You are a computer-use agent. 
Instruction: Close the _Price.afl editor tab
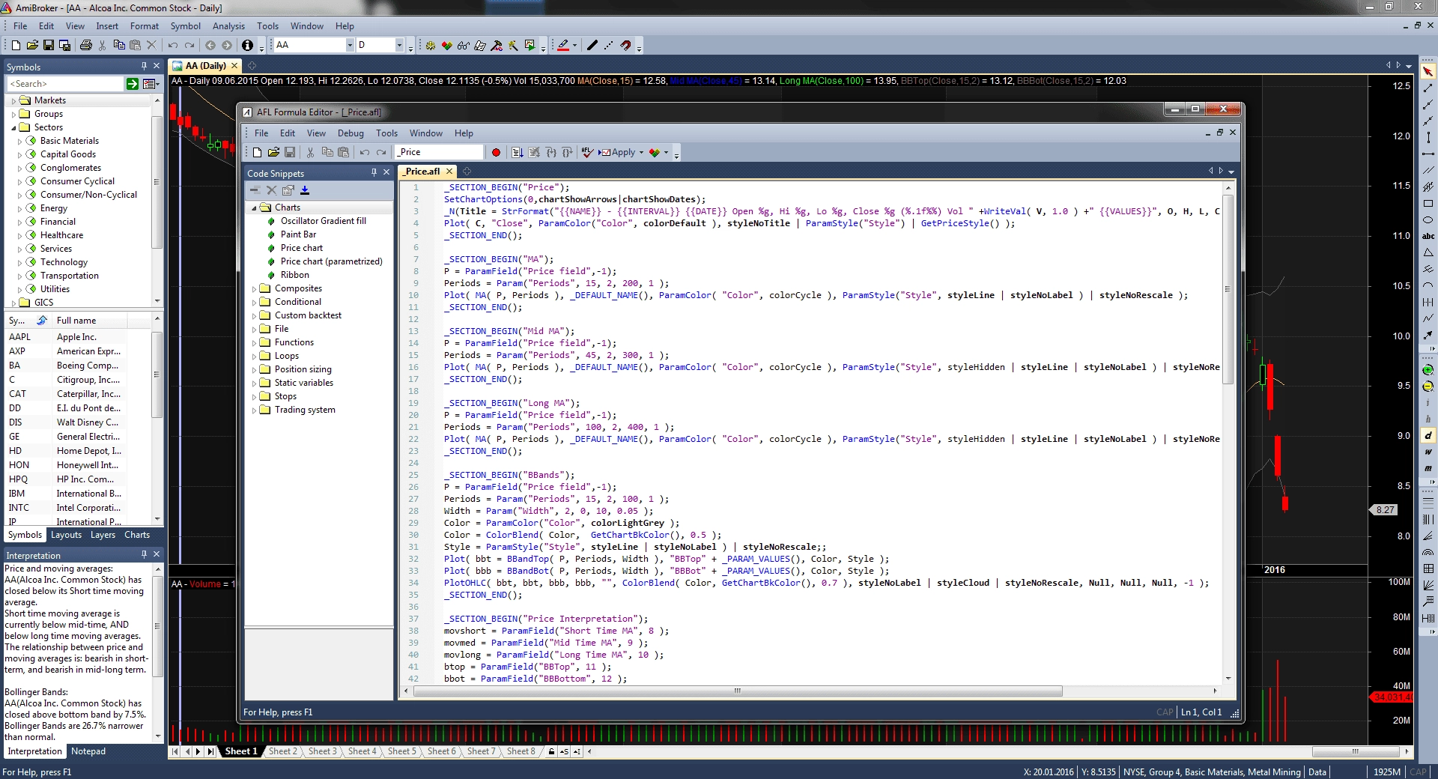tap(449, 172)
